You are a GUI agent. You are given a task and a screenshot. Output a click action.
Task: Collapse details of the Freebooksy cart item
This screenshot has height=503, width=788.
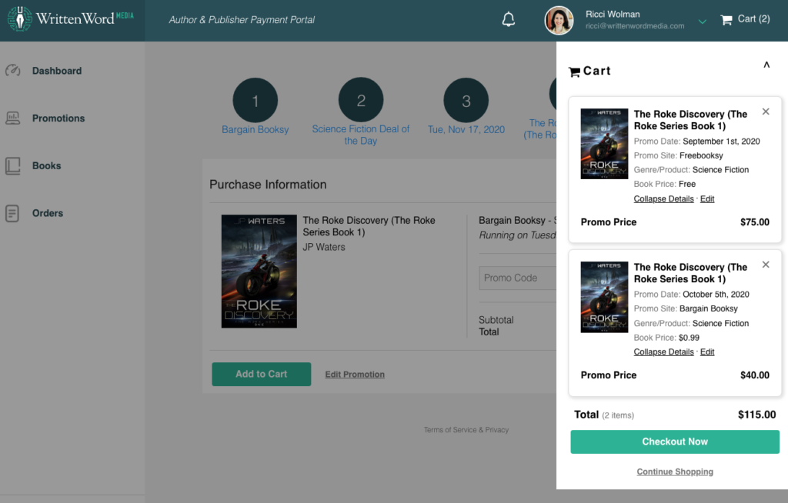coord(663,199)
